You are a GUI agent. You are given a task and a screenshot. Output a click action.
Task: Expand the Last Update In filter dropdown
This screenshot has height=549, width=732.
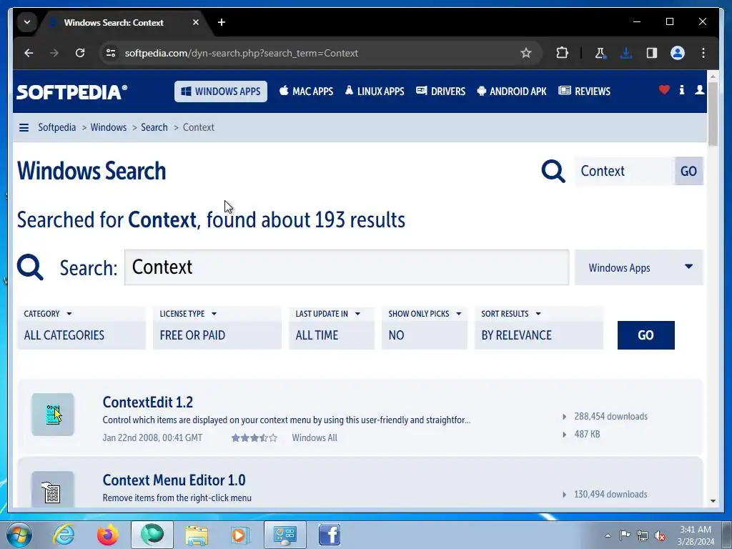[332, 328]
